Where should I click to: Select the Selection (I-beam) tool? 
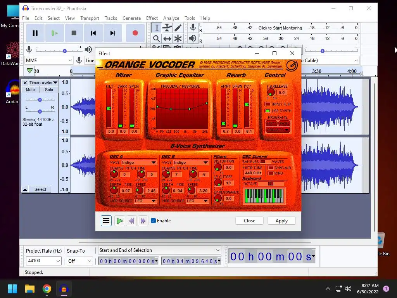point(157,28)
